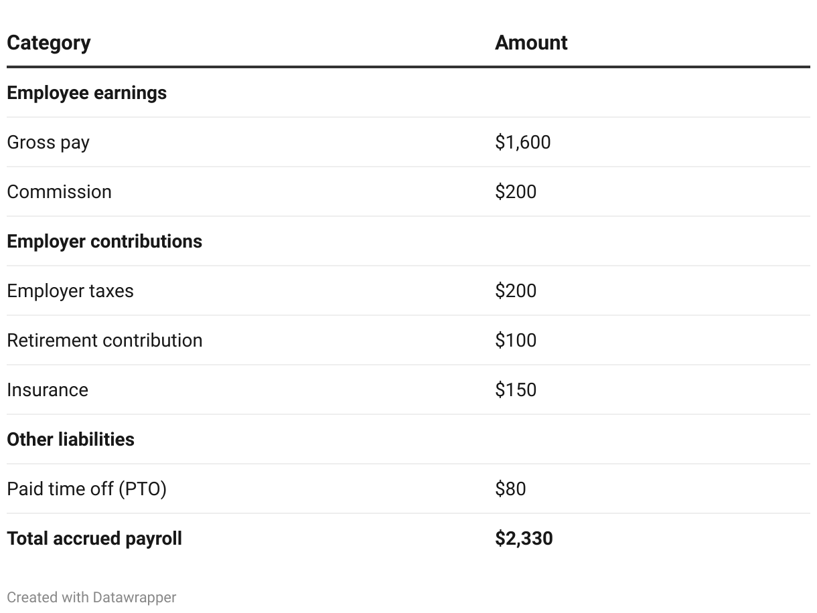Click the Other liabilities section heading

click(70, 440)
